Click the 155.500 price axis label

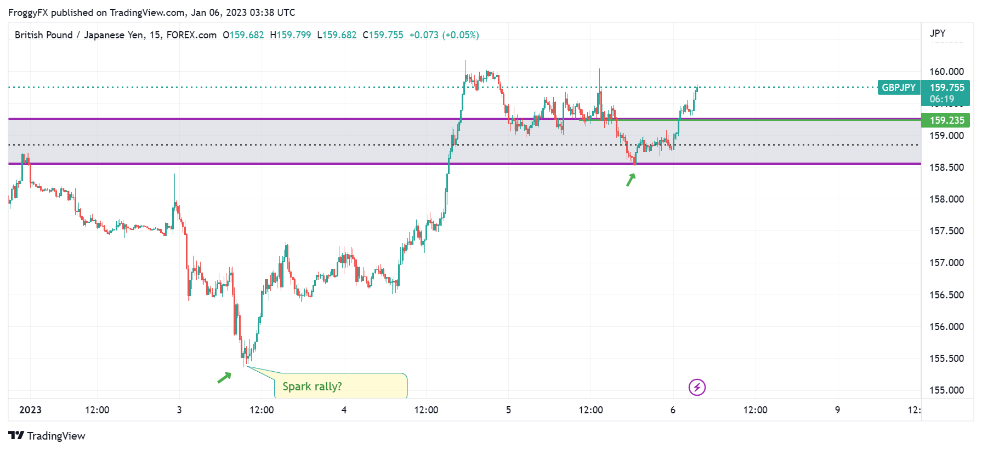point(946,359)
